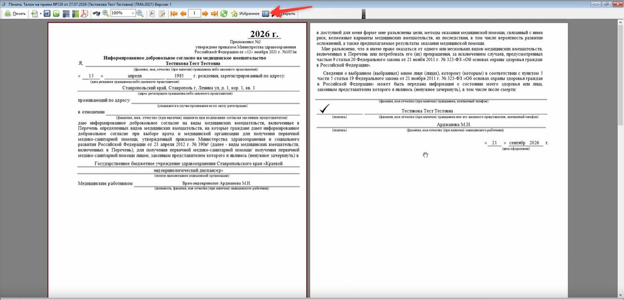
Task: Click the blue icon right of Избранное
Action: (266, 13)
